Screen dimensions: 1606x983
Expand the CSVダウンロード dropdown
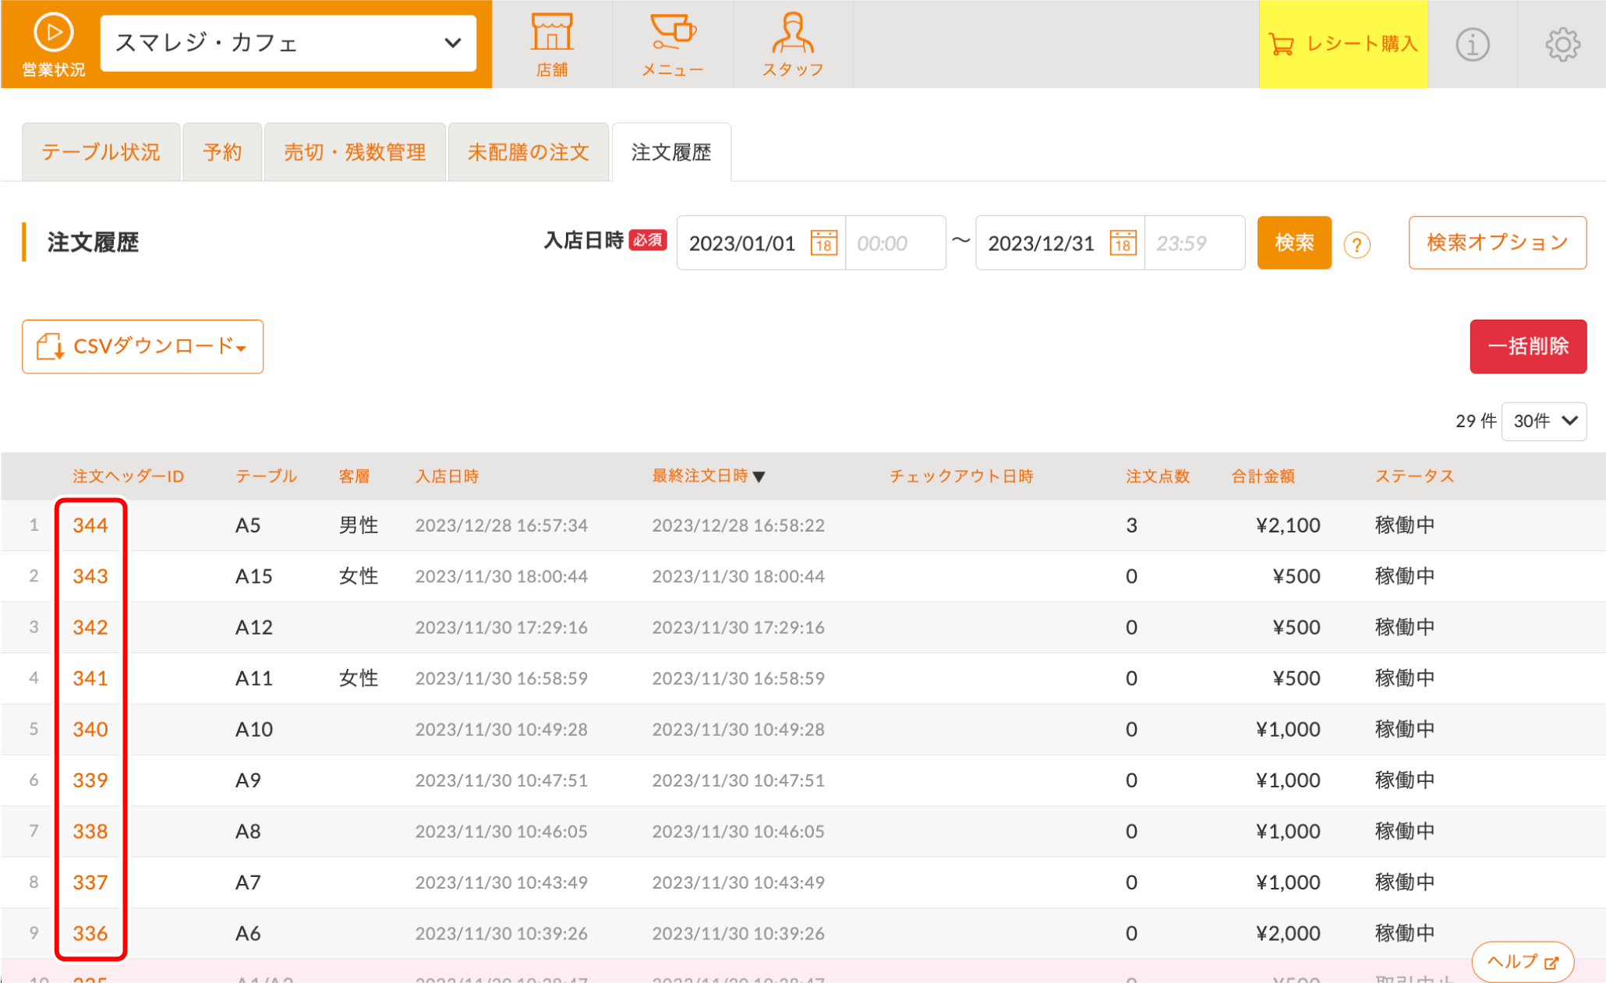coord(143,346)
